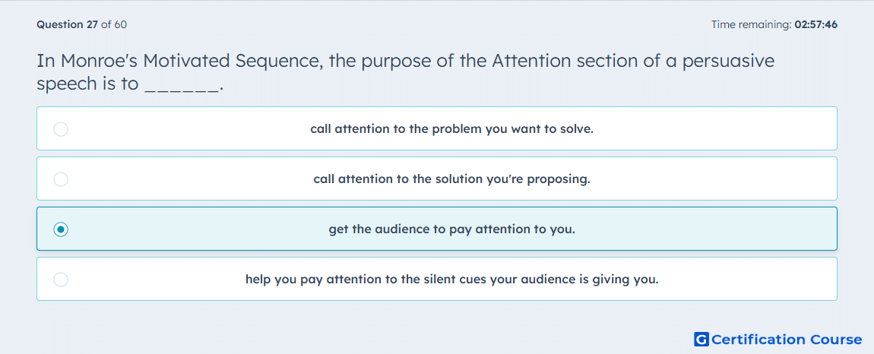Click the G logo icon beside Certification Course

pyautogui.click(x=701, y=339)
